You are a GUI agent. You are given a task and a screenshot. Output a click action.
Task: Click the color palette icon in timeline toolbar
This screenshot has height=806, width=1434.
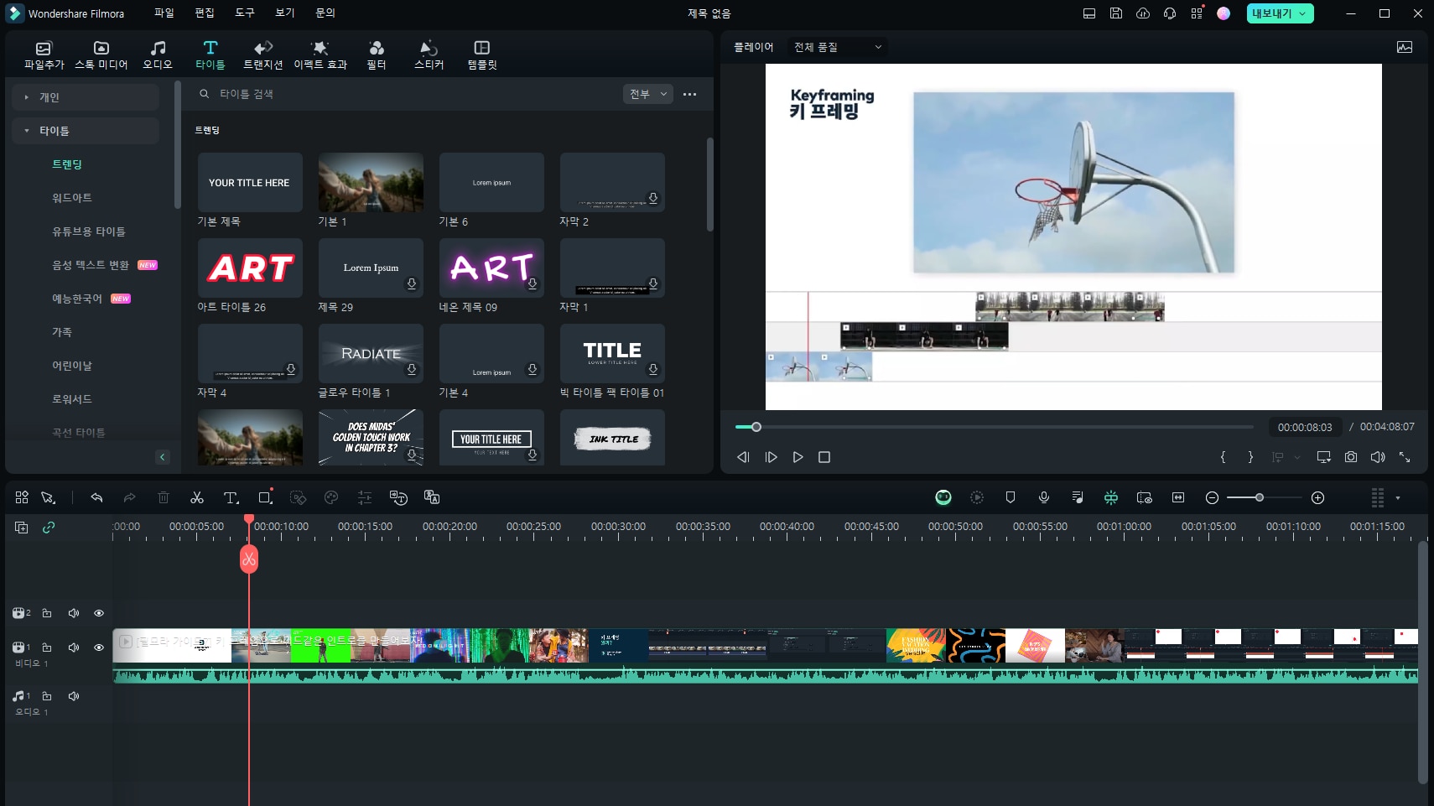(331, 497)
